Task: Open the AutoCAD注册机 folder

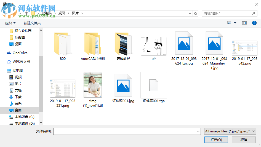Action: pos(93,44)
